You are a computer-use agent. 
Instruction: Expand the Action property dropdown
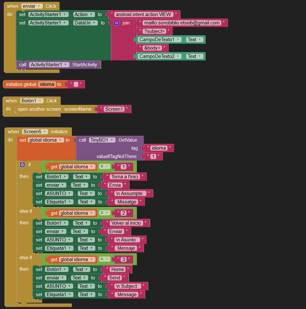tap(92, 14)
